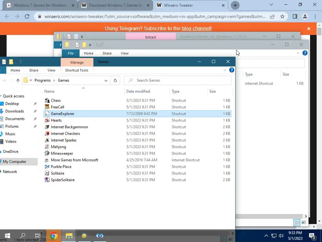
Task: Switch to Chrome from the taskbar
Action: [x=53, y=236]
